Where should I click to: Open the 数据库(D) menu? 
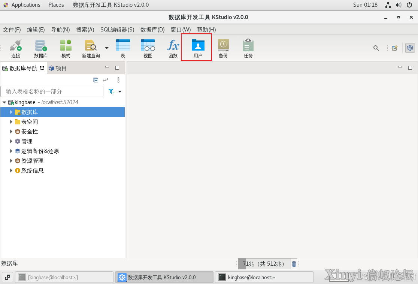point(152,30)
